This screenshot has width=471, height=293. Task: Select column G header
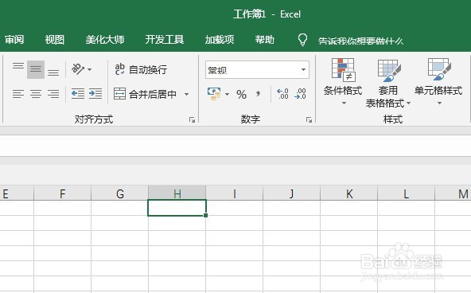tap(120, 193)
